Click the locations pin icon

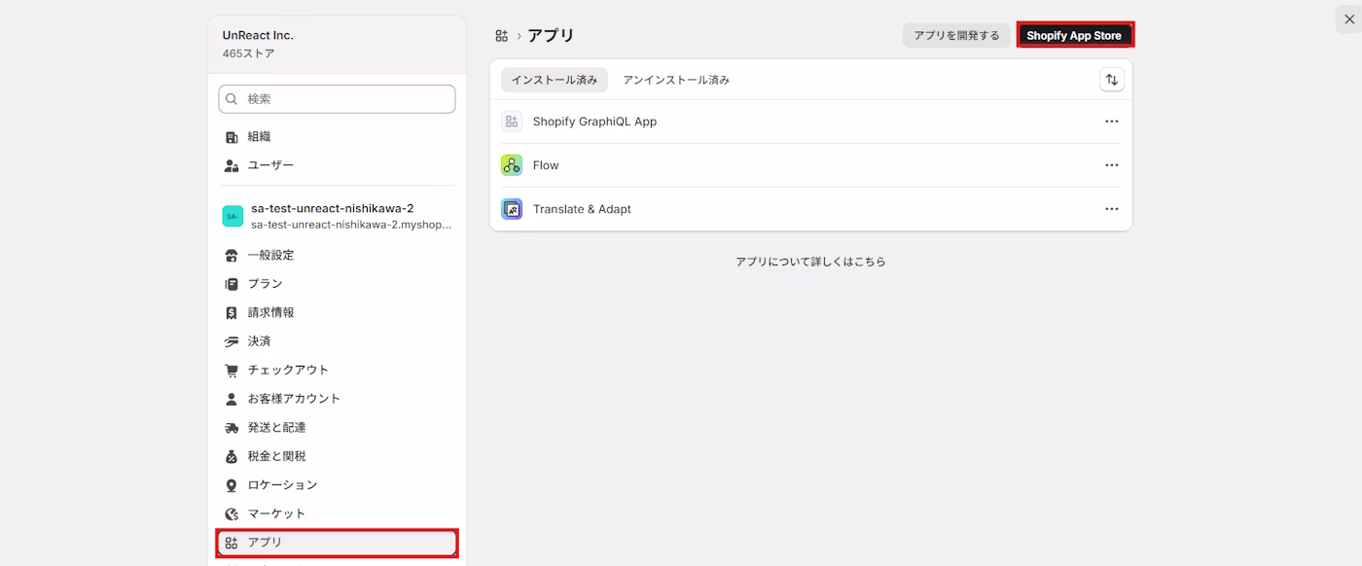click(x=232, y=485)
